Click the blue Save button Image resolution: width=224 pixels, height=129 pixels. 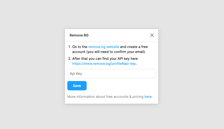(77, 86)
